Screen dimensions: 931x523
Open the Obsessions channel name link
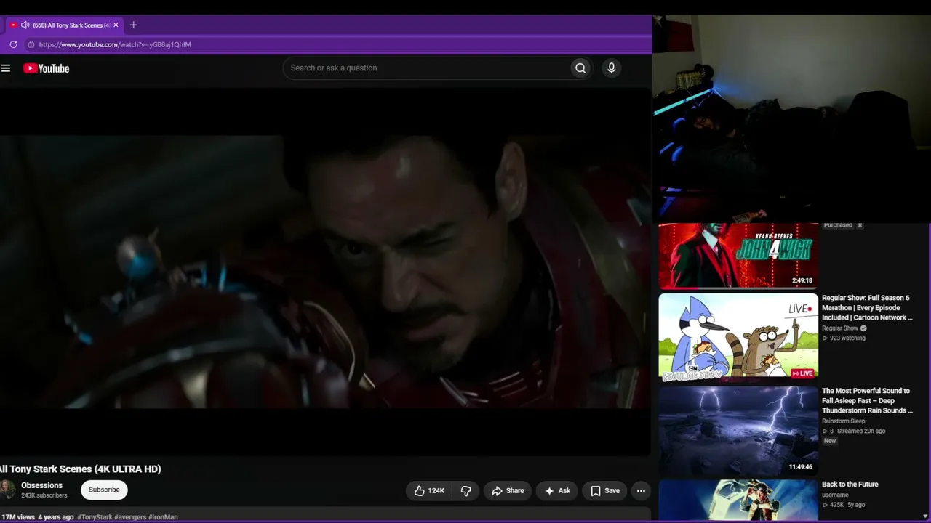[41, 485]
